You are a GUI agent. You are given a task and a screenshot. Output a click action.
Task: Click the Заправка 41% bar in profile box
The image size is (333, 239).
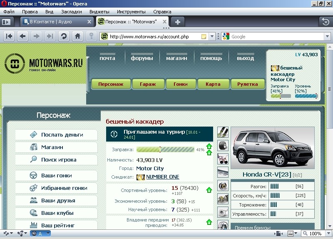(281, 96)
